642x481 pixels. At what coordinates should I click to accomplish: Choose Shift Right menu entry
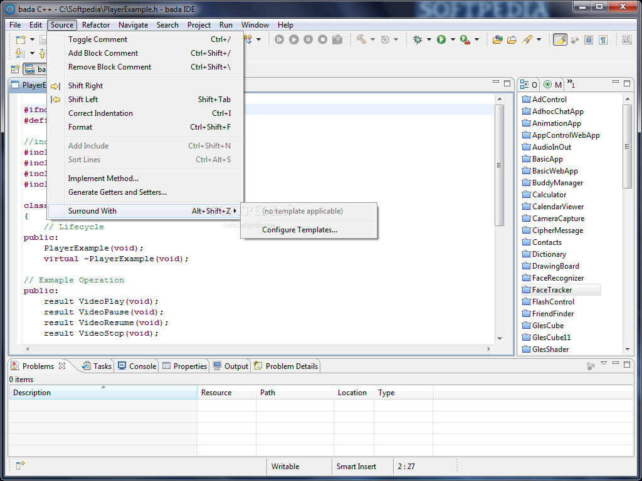tap(145, 85)
